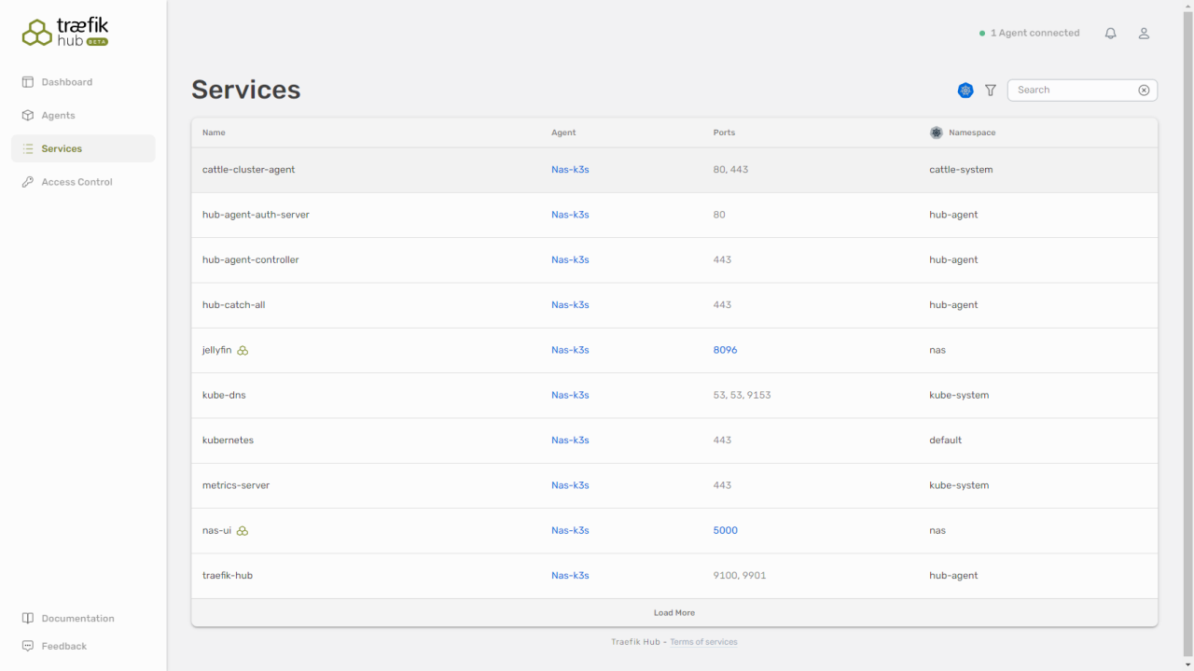This screenshot has height=671, width=1194.
Task: Open Documentation from the sidebar
Action: (77, 619)
